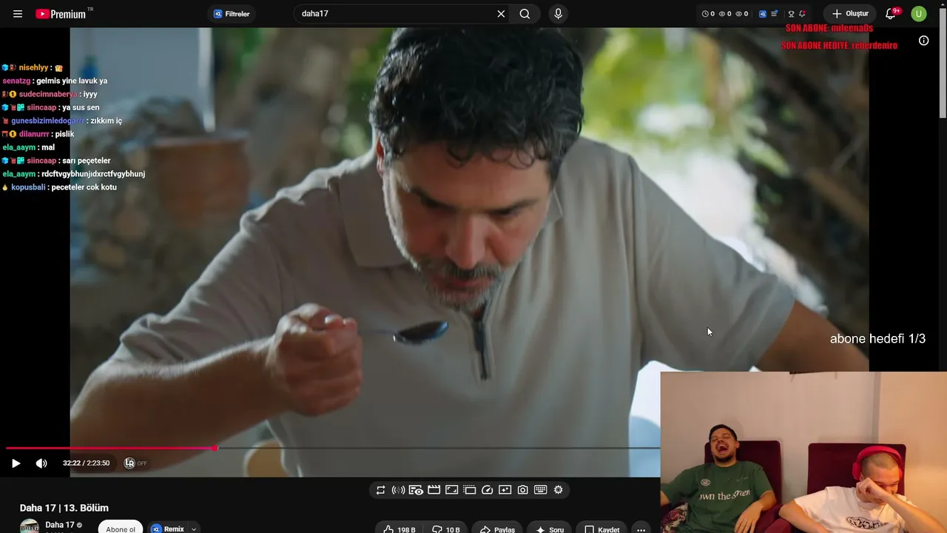Show video info via the i icon
The image size is (947, 533).
coord(924,41)
